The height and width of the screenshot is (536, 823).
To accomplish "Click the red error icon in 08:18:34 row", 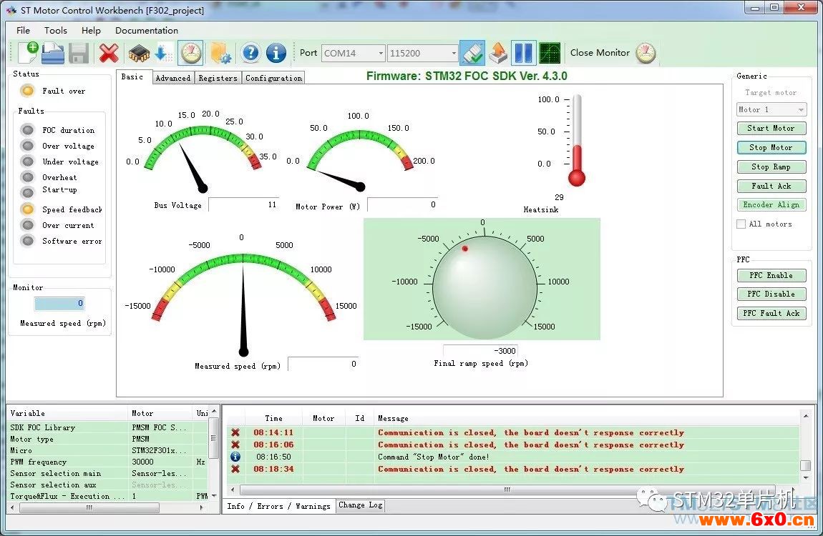I will click(235, 469).
